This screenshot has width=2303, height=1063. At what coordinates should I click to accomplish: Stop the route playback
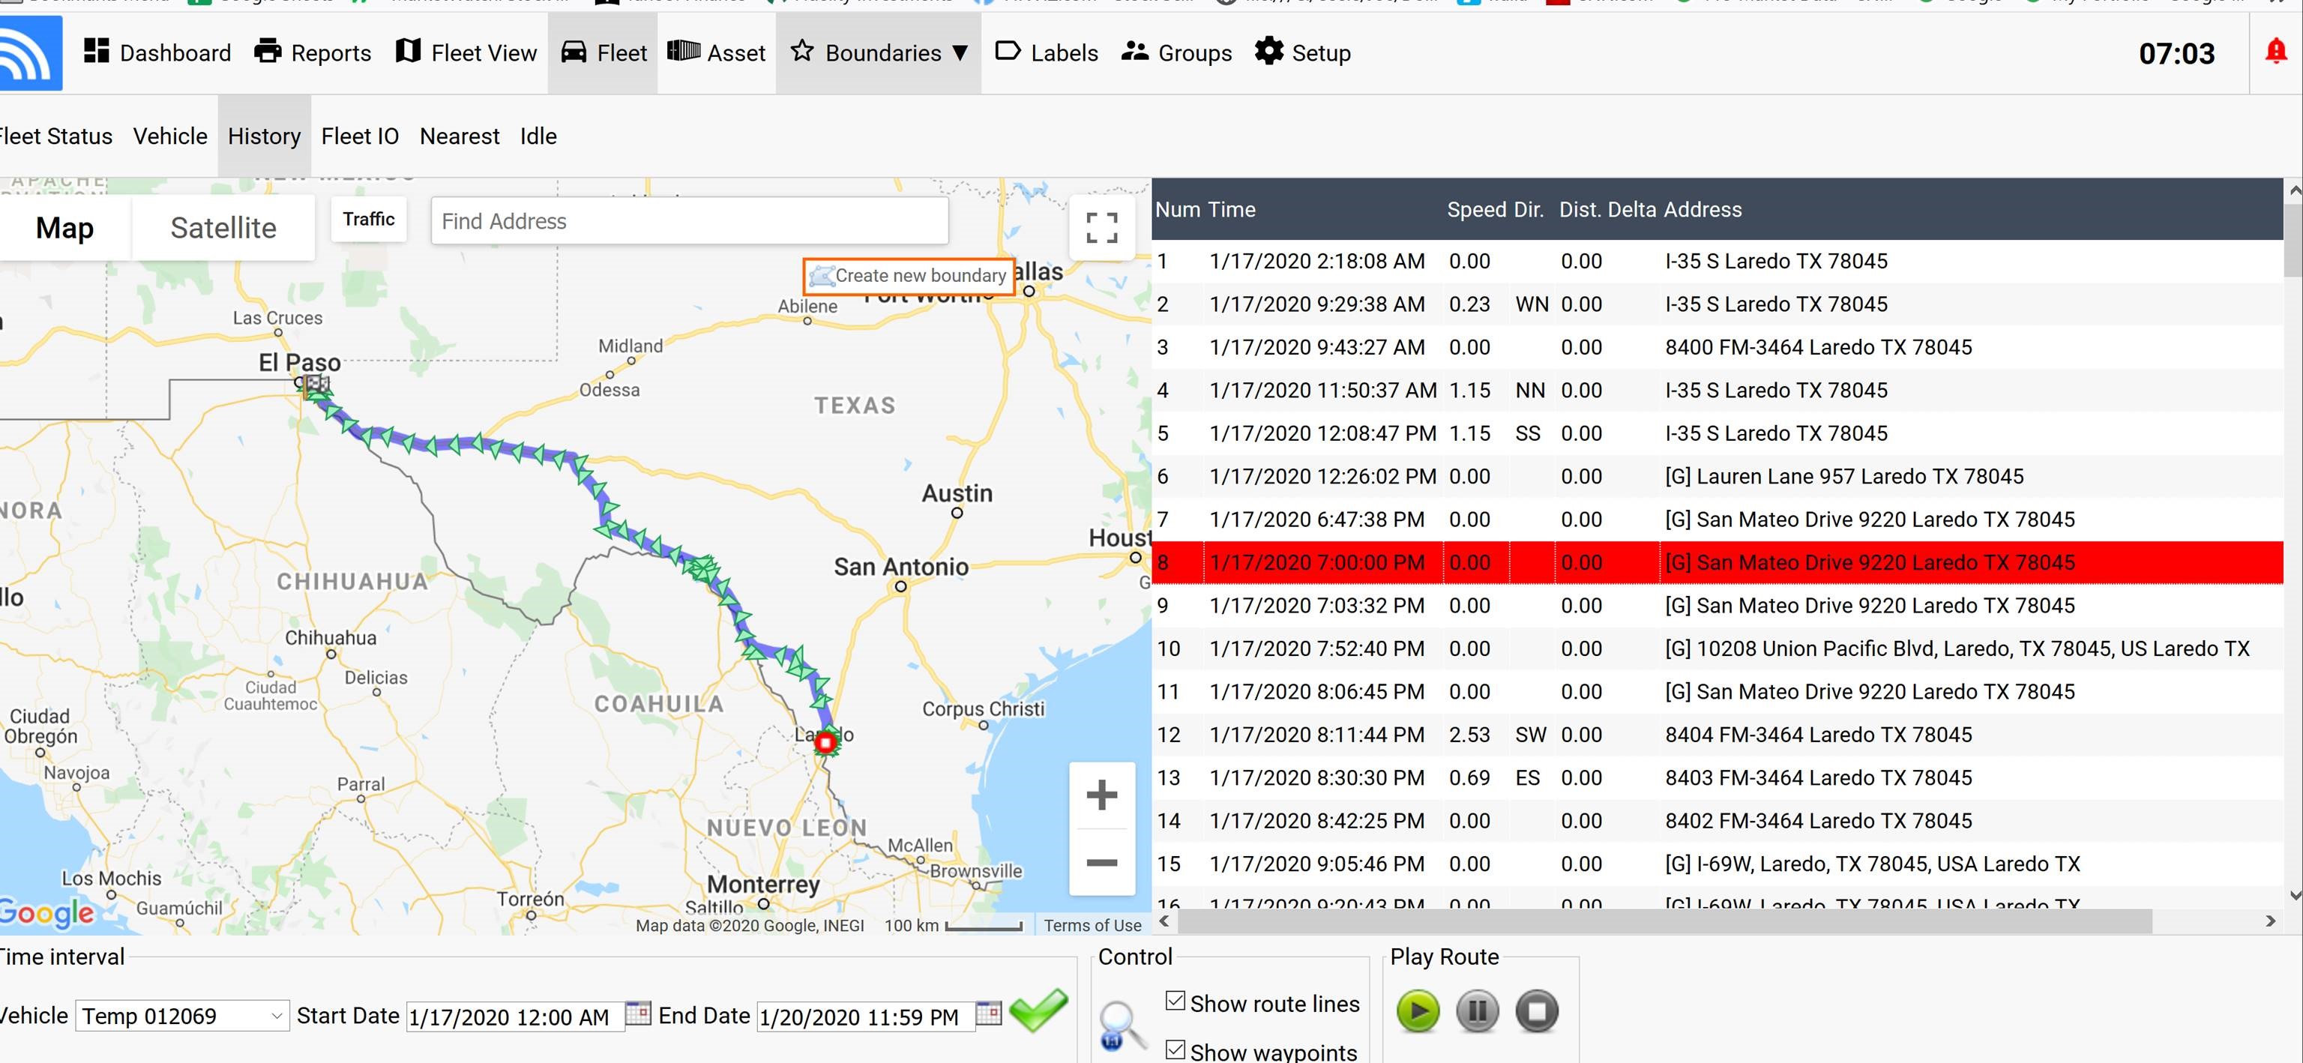pos(1537,1011)
